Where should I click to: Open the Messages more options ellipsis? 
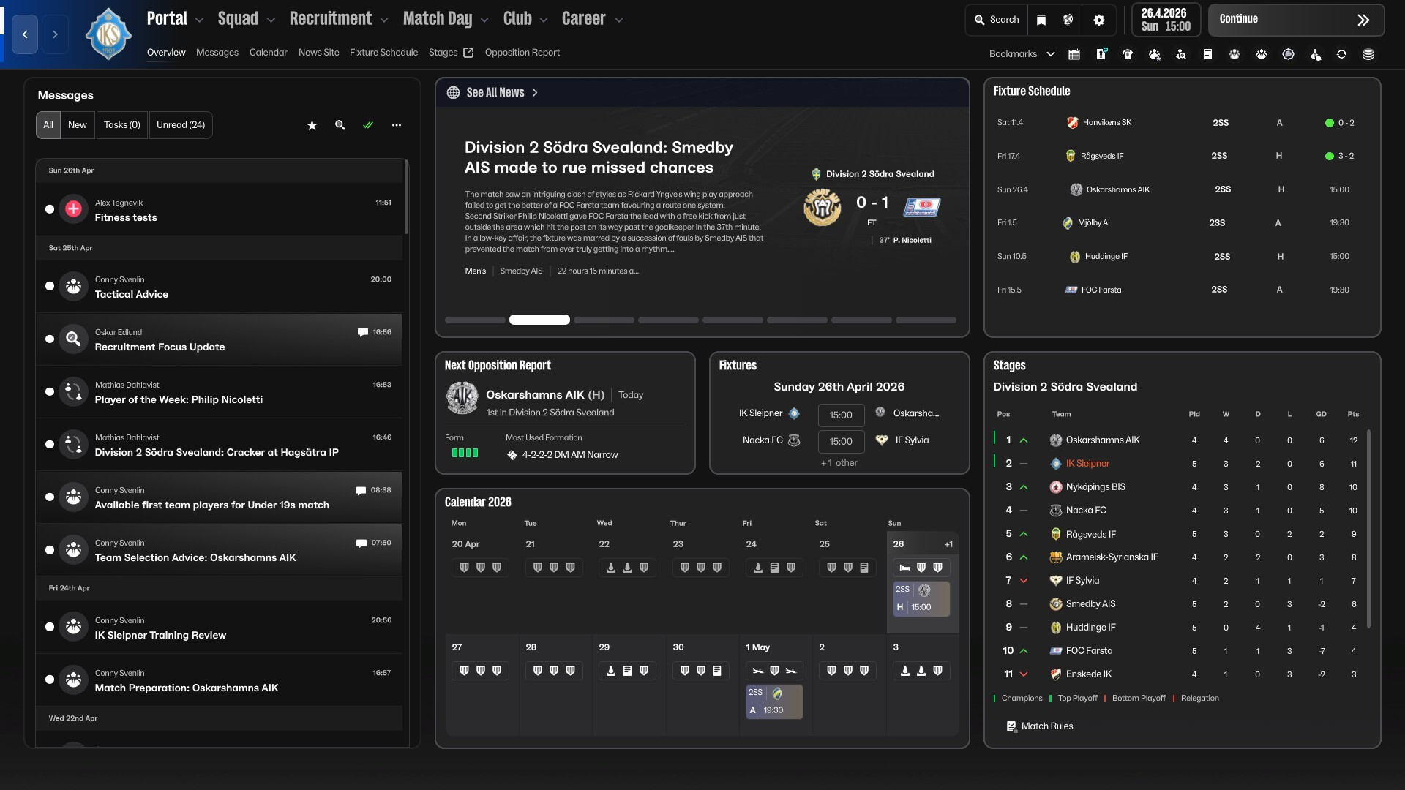click(x=397, y=125)
